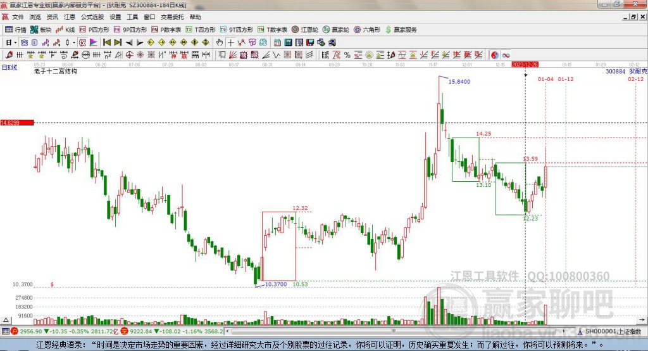The width and height of the screenshot is (648, 351).
Task: Select the red pencil drawing tool
Action: 9,54
